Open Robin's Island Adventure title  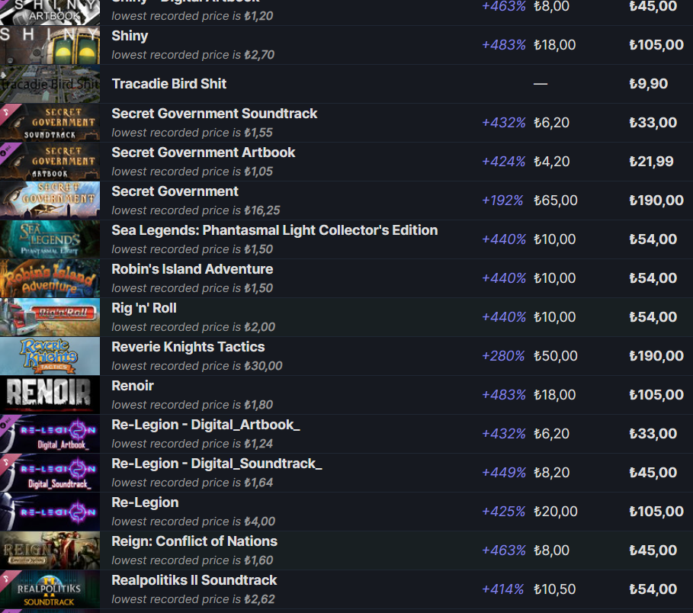(192, 269)
